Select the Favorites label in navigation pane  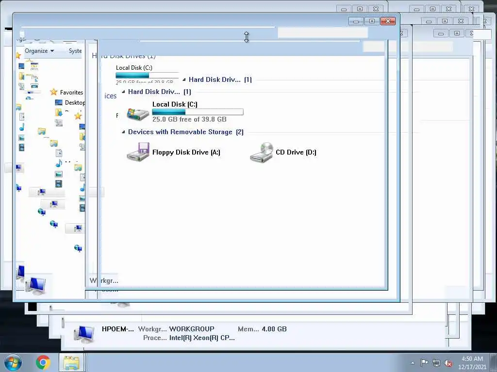[x=71, y=93]
